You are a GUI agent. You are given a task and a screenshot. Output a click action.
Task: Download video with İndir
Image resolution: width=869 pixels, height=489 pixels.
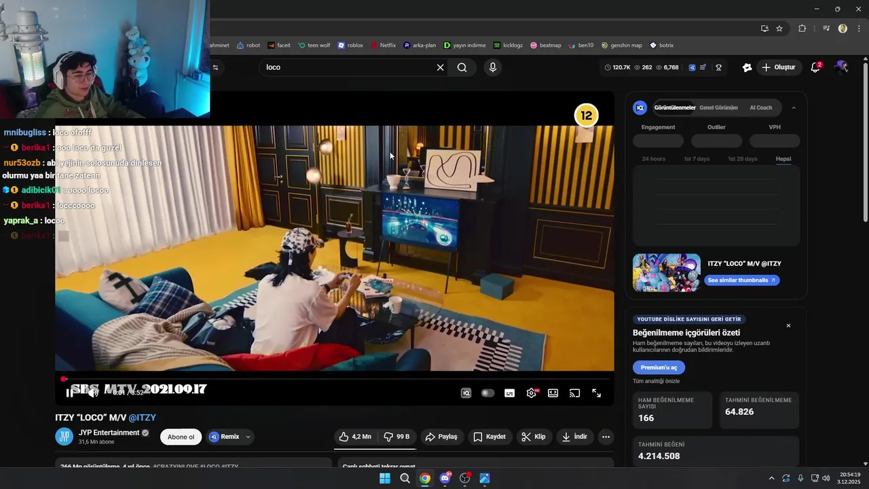[574, 437]
